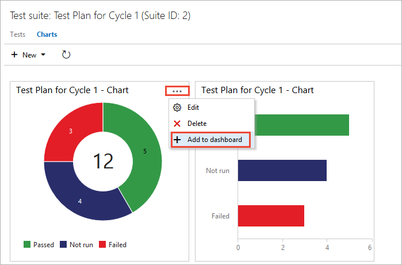
Task: Click the refresh charts icon
Action: 66,55
